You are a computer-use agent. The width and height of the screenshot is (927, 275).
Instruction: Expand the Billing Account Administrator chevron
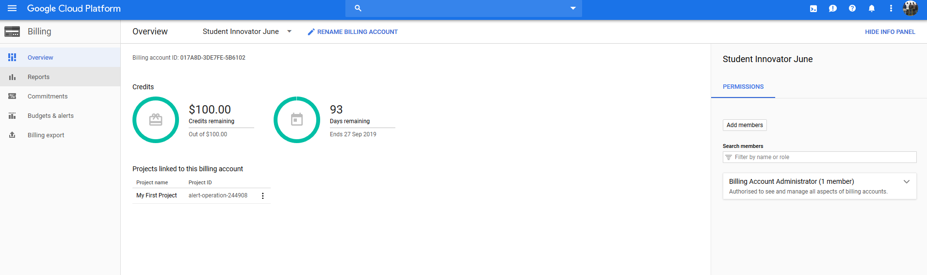pos(907,182)
